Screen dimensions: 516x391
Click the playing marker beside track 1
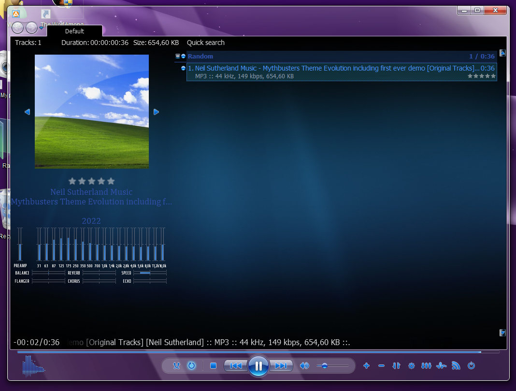pos(183,68)
